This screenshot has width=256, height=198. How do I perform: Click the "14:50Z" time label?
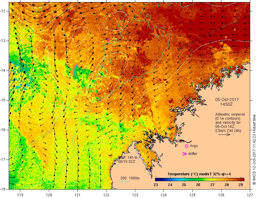point(226,104)
